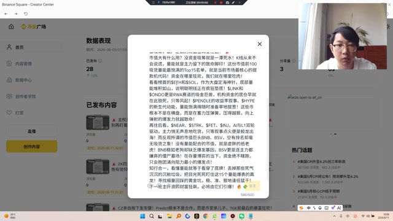Click the info icon next to 分享量
This screenshot has width=393, height=221.
pyautogui.click(x=294, y=61)
